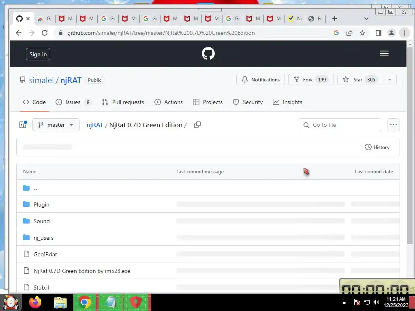The width and height of the screenshot is (415, 311).
Task: Switch to the Code tab
Action: (x=34, y=102)
